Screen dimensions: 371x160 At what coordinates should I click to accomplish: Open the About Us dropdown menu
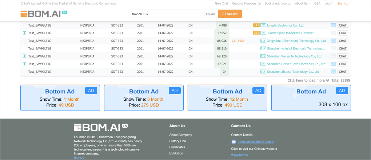(302, 4)
